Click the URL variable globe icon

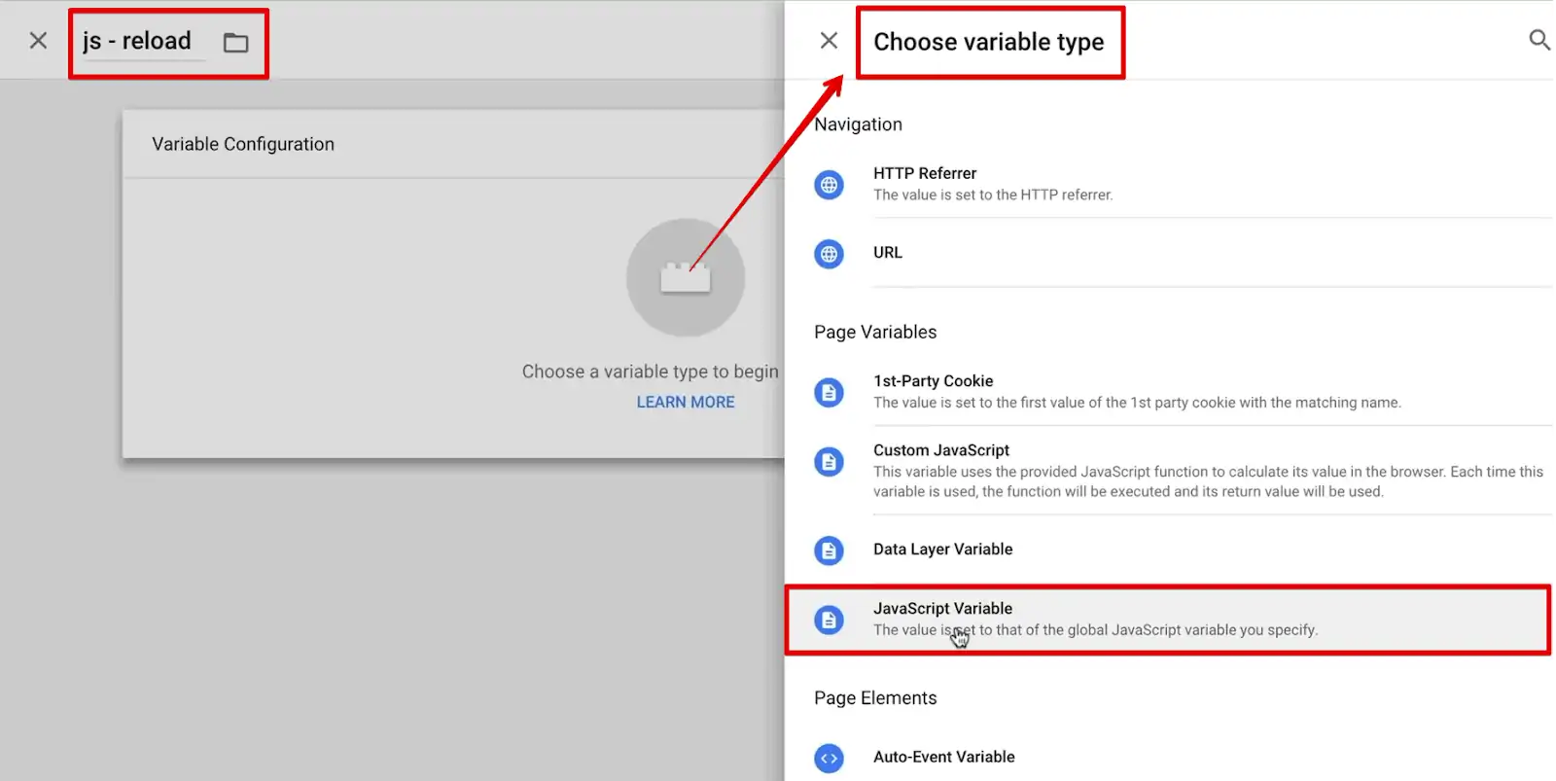(829, 254)
